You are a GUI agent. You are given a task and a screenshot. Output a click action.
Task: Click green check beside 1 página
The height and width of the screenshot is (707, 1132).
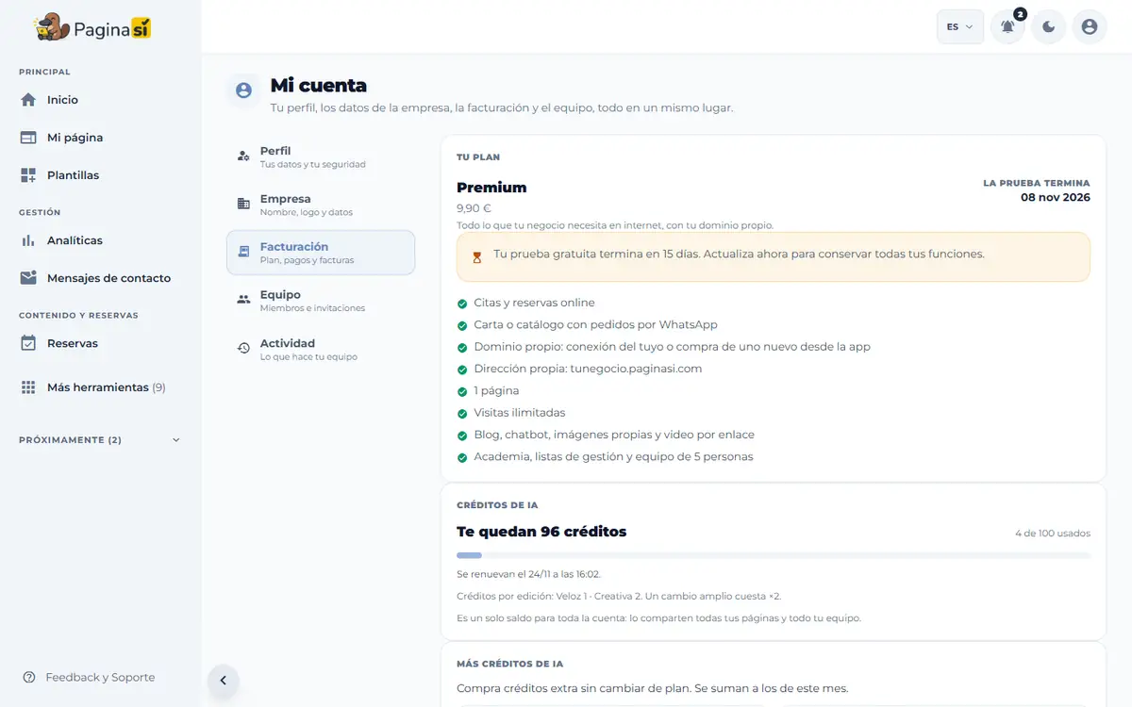click(x=462, y=392)
